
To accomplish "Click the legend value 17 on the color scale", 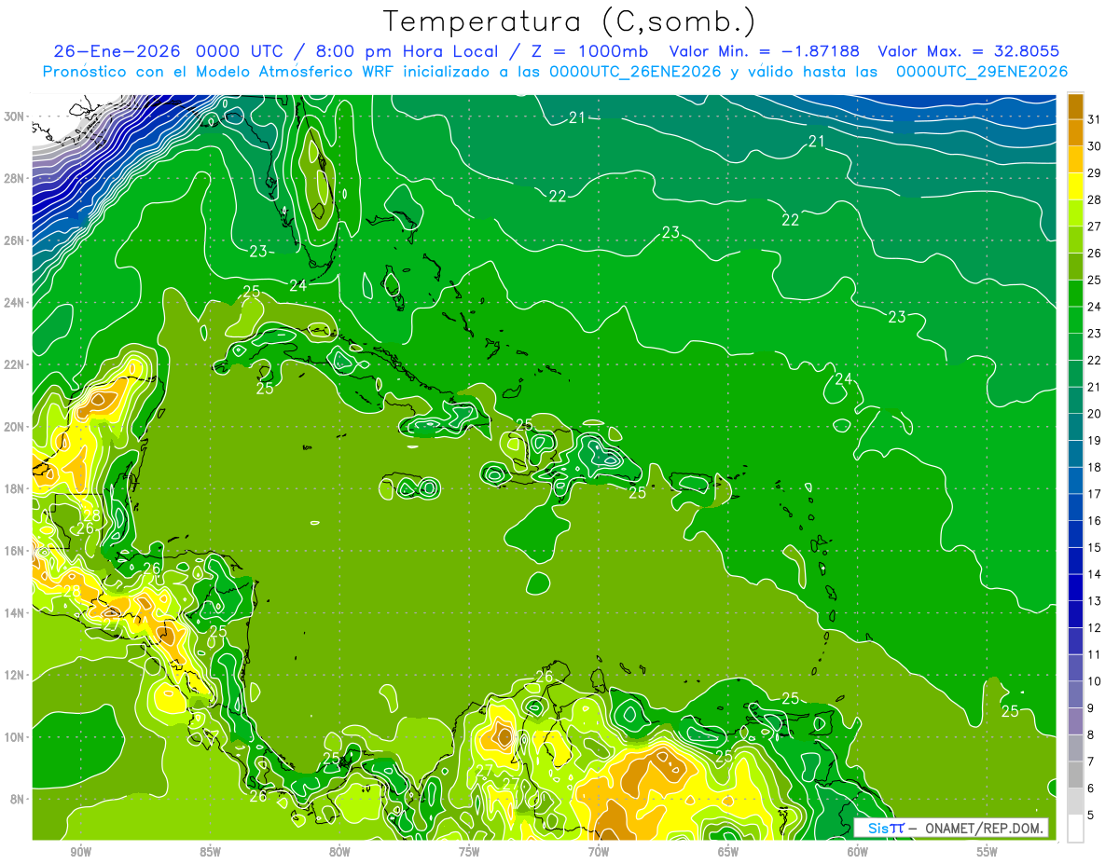I will click(x=1095, y=493).
